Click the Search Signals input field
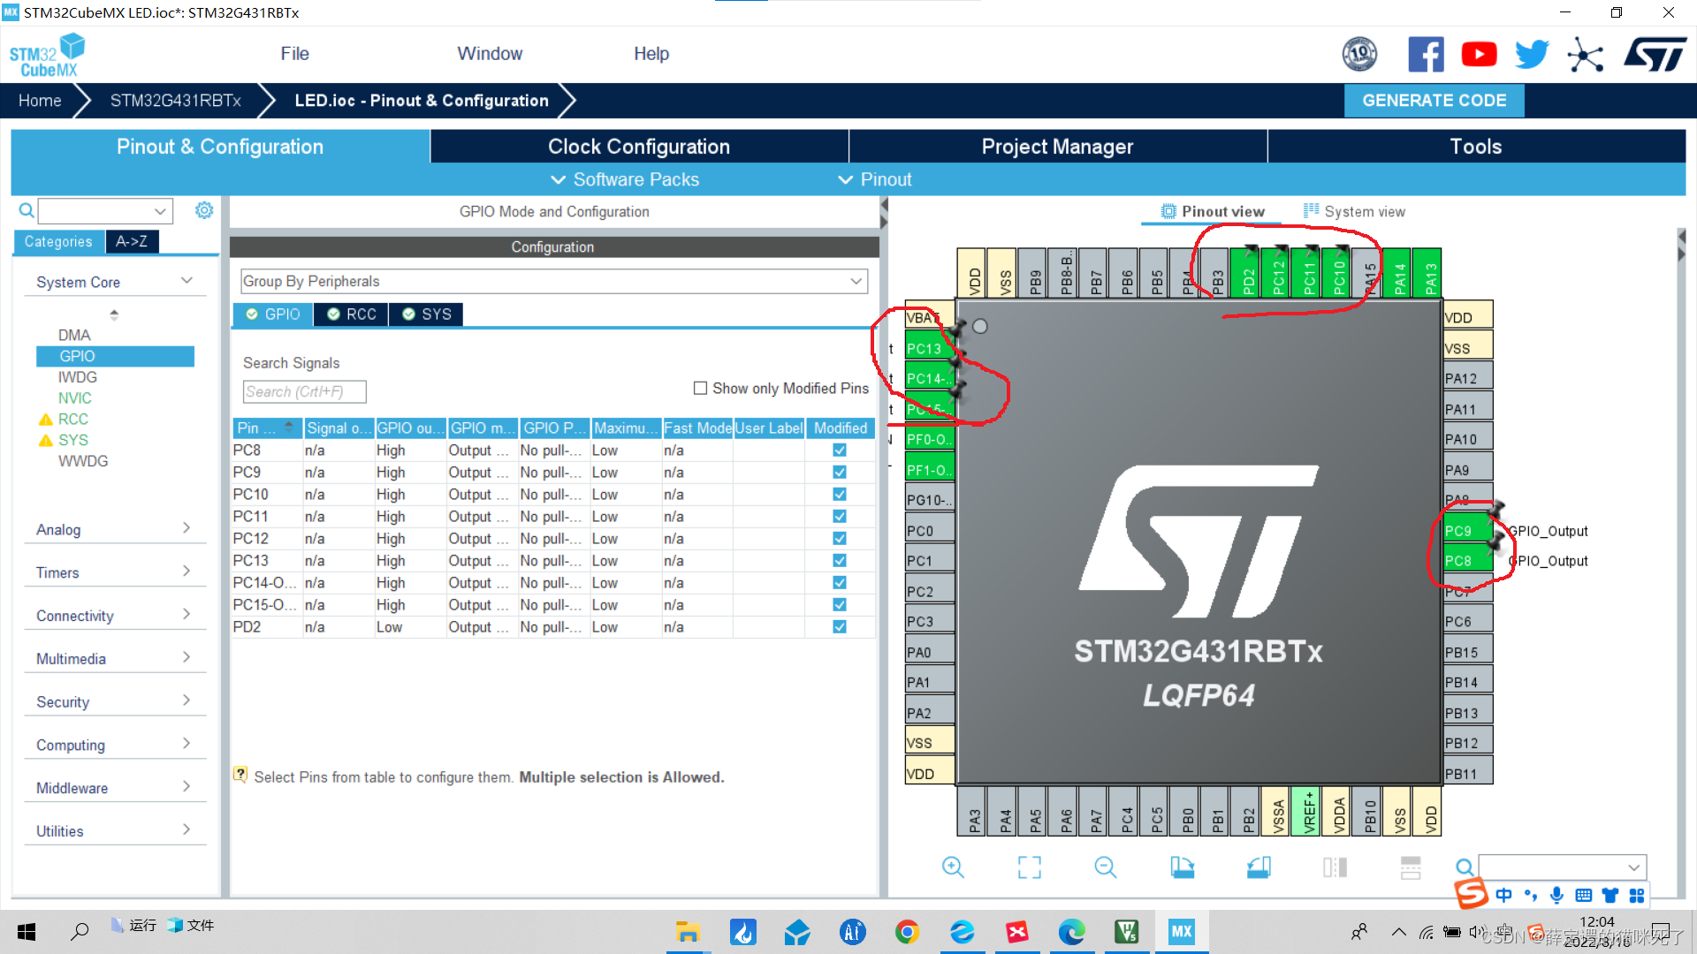Image resolution: width=1697 pixels, height=954 pixels. tap(304, 392)
